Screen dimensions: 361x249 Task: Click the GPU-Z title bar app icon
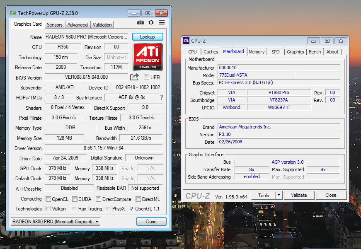coord(13,13)
